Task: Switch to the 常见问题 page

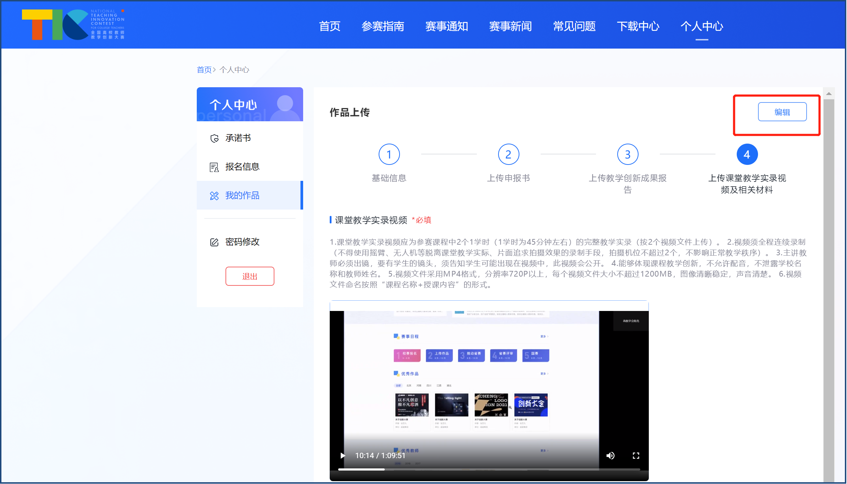Action: [x=574, y=27]
